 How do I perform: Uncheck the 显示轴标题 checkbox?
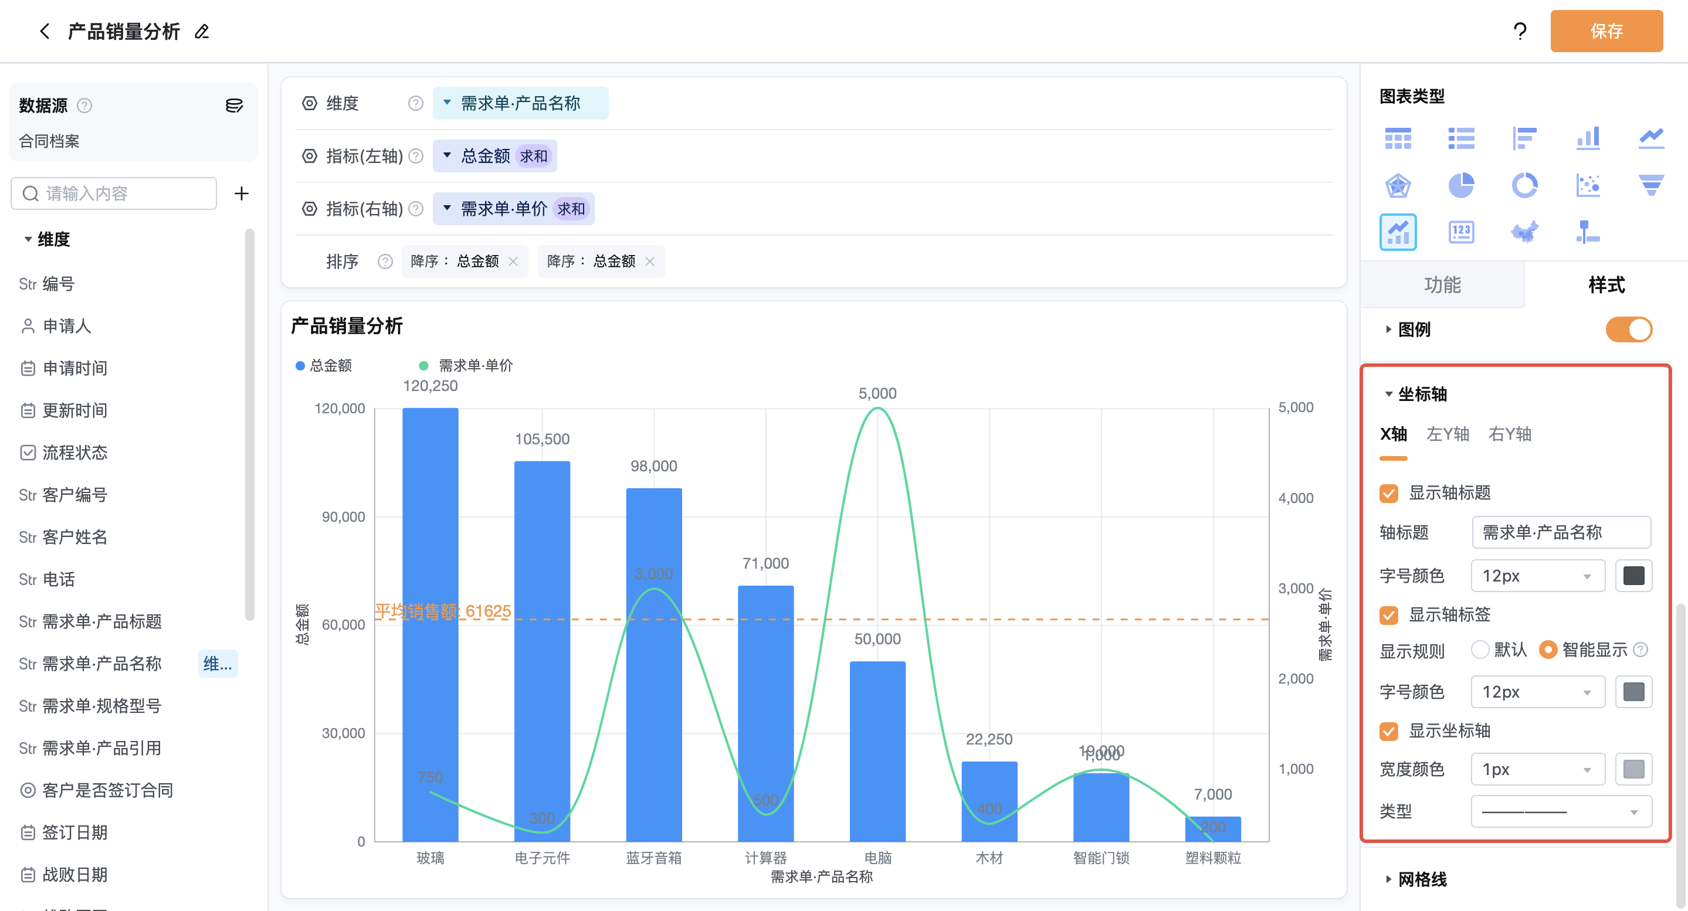coord(1388,493)
